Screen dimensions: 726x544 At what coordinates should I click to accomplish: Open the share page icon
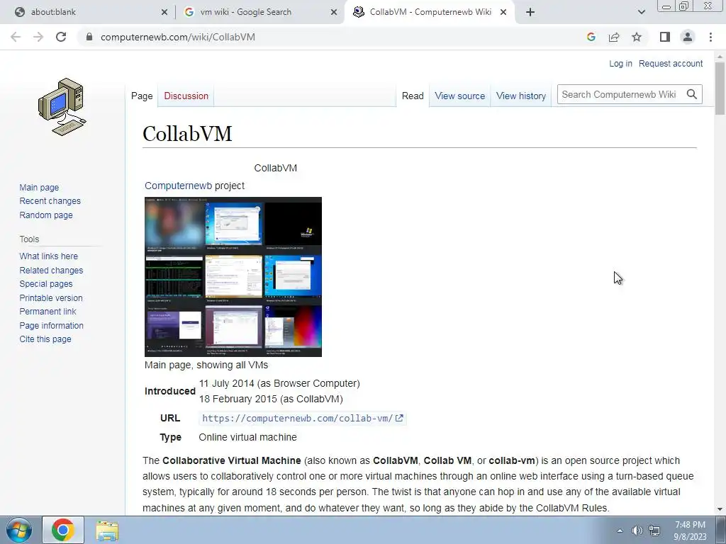tap(614, 37)
